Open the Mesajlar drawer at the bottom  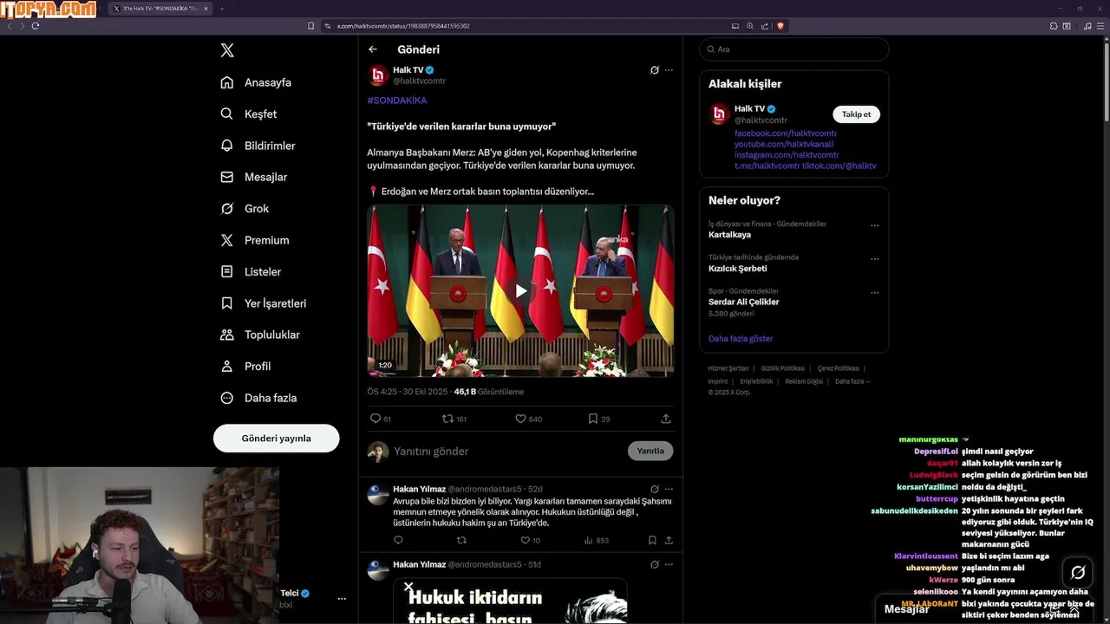point(907,609)
